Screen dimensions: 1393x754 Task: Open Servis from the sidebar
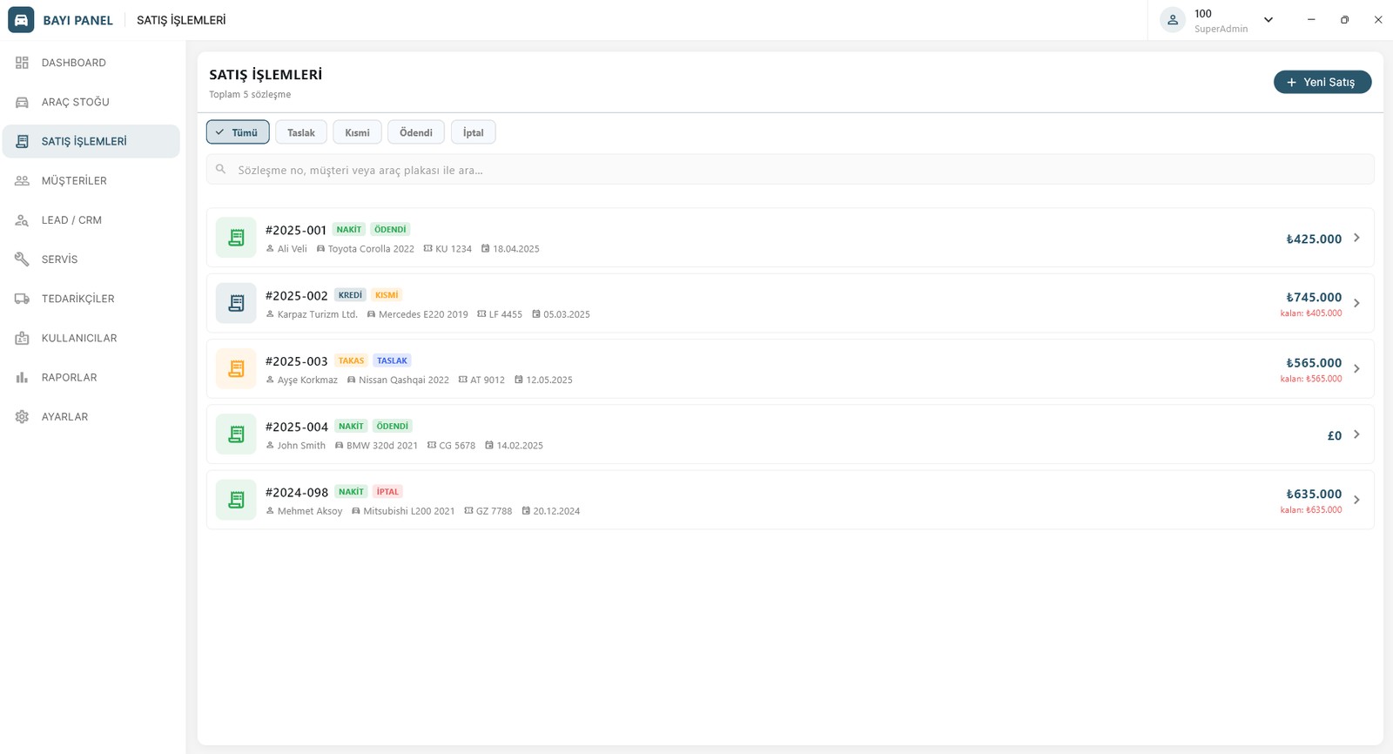(x=91, y=259)
